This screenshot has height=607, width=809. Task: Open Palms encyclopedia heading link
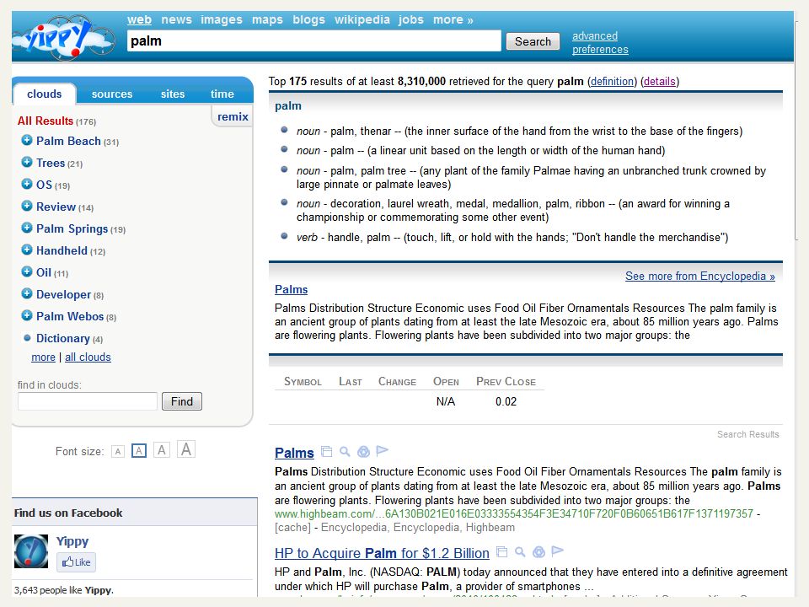coord(291,289)
